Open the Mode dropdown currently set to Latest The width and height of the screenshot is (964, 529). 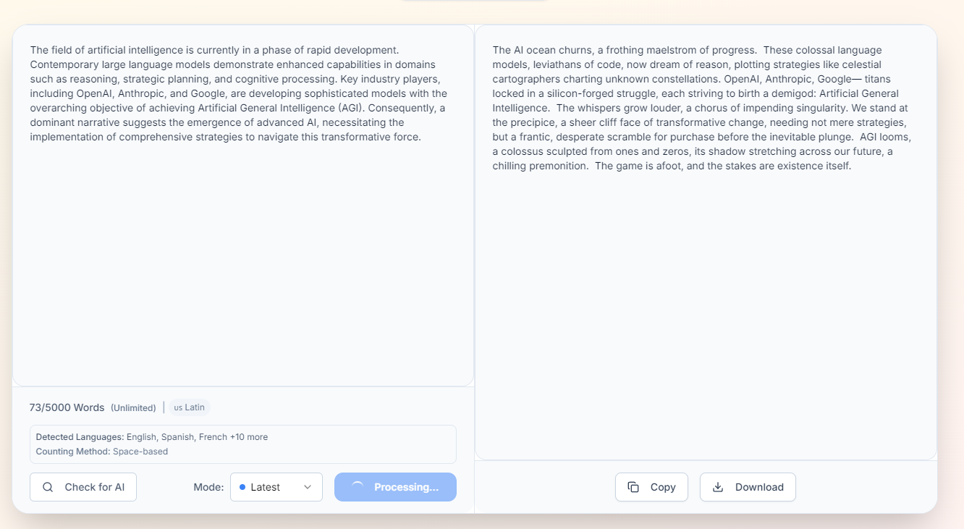pos(276,487)
